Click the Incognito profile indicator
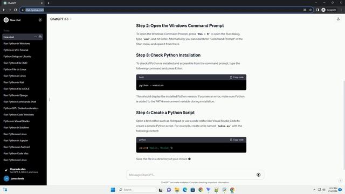345x194 pixels. click(329, 10)
